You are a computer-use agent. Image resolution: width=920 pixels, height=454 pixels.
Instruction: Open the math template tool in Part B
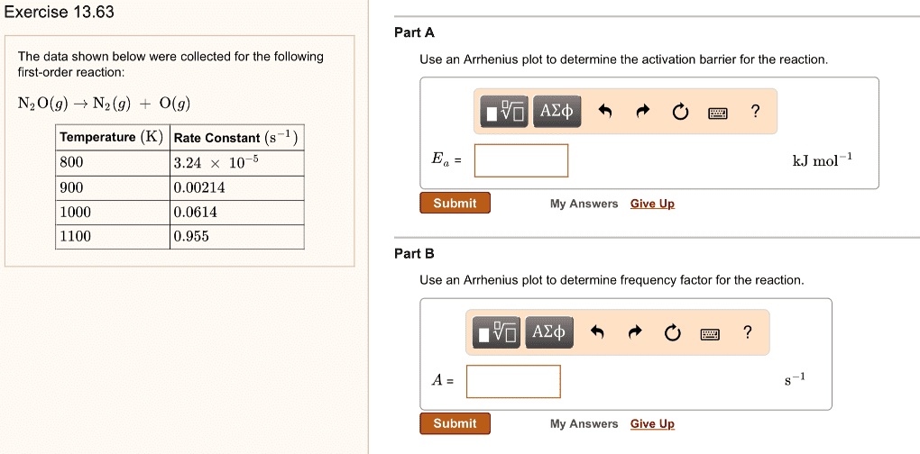497,333
